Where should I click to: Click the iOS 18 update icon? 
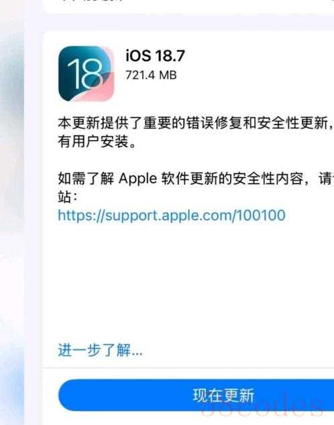pos(87,74)
